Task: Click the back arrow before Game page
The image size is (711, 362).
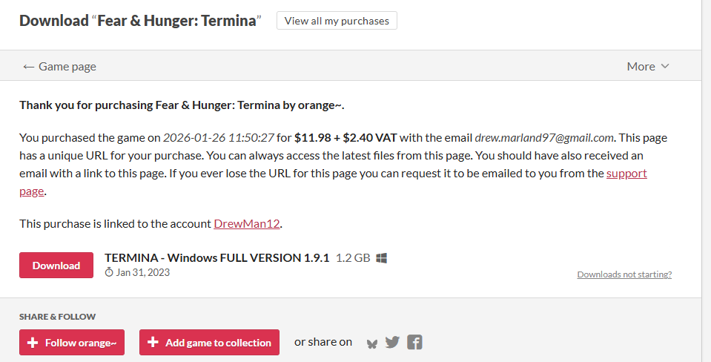Action: point(28,66)
